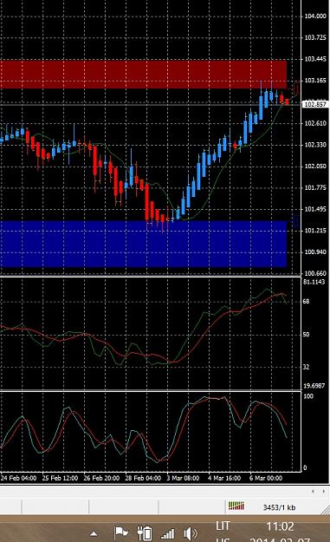This screenshot has width=330, height=542.
Task: Click the 6 Mar 00:00 time label
Action: (266, 478)
